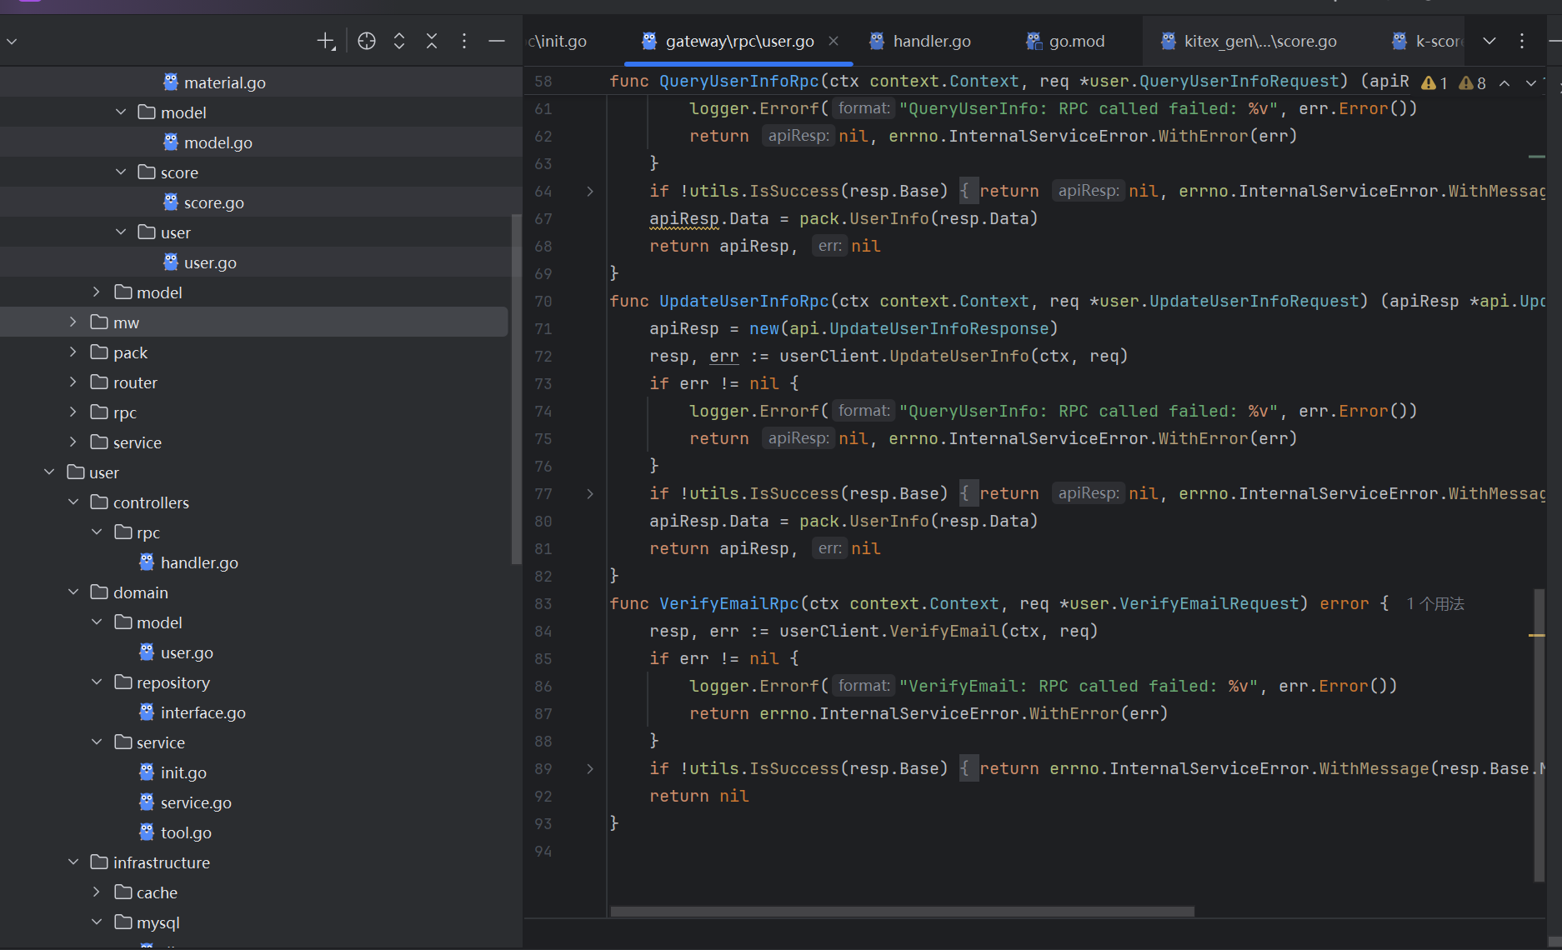Click the project tree vertical scrollbar
Viewport: 1562px width, 950px height.
(x=516, y=389)
